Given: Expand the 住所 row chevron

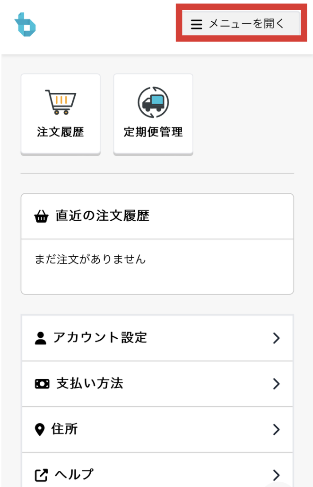Looking at the screenshot, I should (x=277, y=430).
